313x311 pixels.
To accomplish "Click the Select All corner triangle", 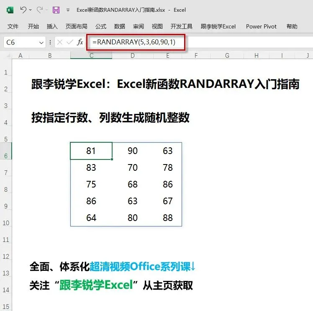I will 8,55.
